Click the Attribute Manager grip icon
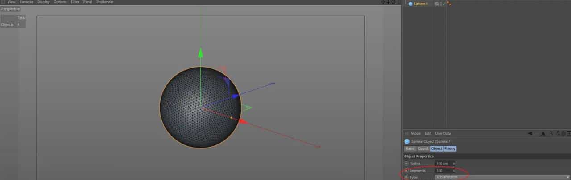 [406, 133]
